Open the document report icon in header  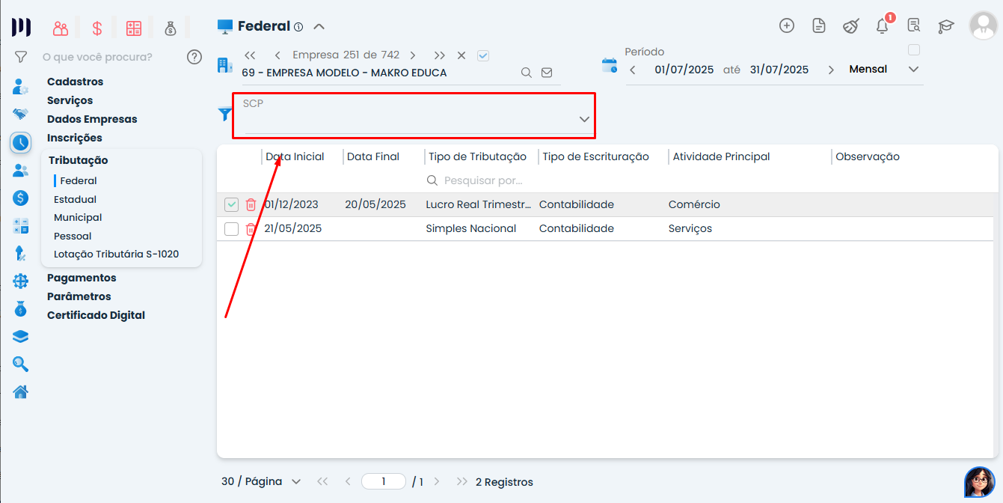click(819, 25)
